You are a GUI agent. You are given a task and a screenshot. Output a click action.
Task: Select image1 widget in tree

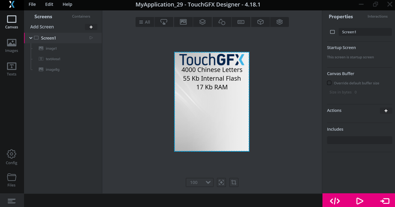click(51, 48)
